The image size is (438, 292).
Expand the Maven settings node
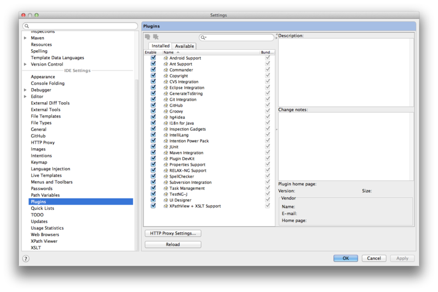(25, 38)
